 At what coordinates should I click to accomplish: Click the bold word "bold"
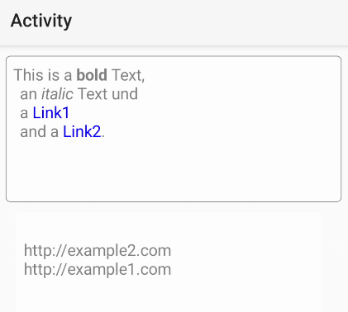click(92, 75)
